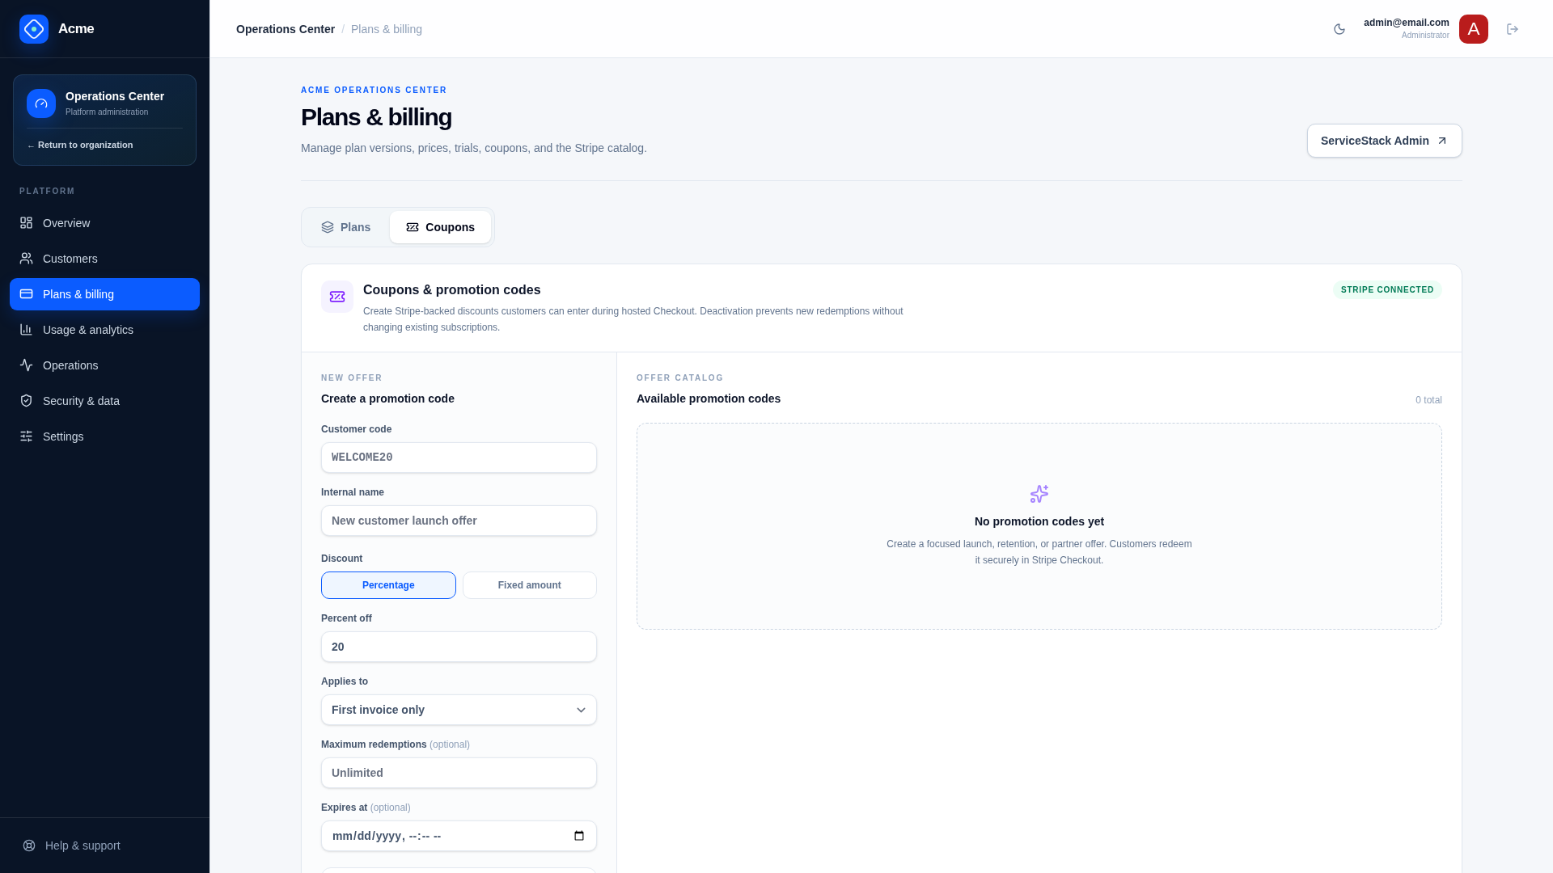Click the Operations Center gauge icon
Screen dimensions: 1553x873
pos(41,103)
